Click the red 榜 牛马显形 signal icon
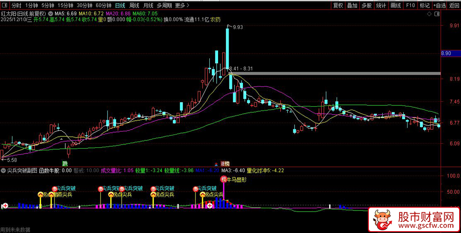 224,179
